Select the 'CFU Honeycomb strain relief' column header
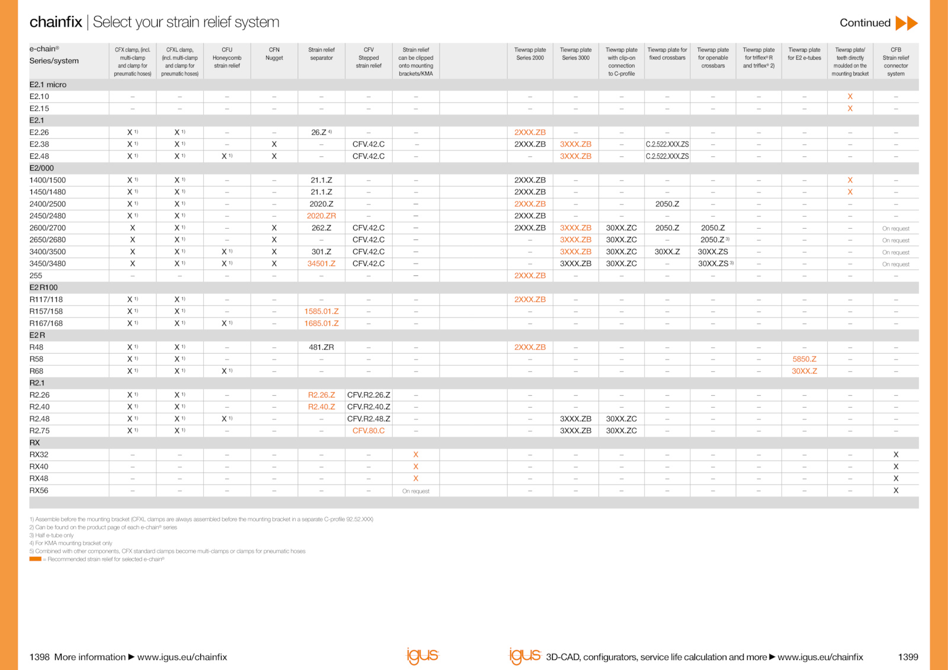 pos(227,58)
